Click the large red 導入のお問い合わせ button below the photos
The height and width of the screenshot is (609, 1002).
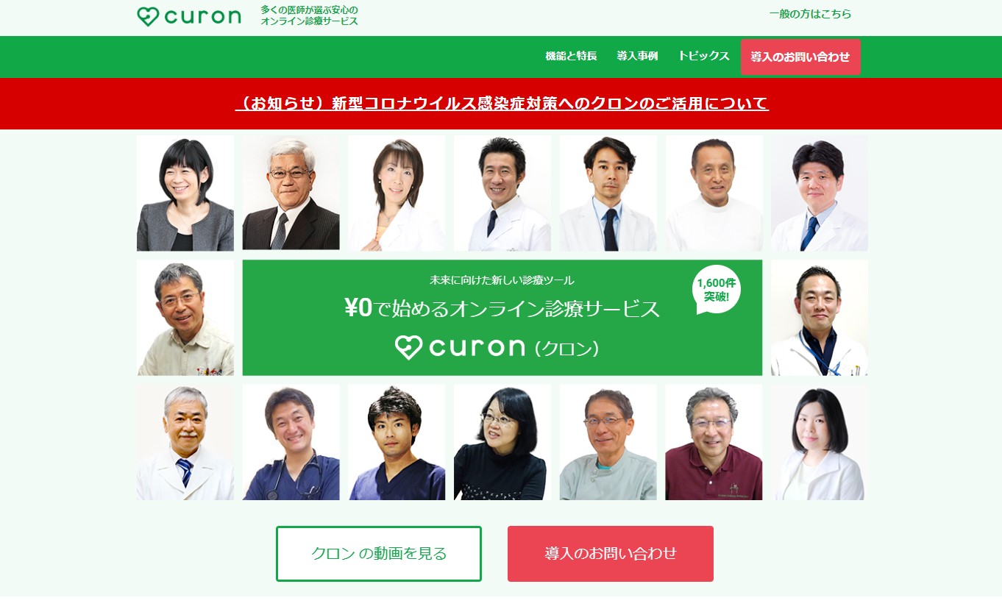[611, 554]
